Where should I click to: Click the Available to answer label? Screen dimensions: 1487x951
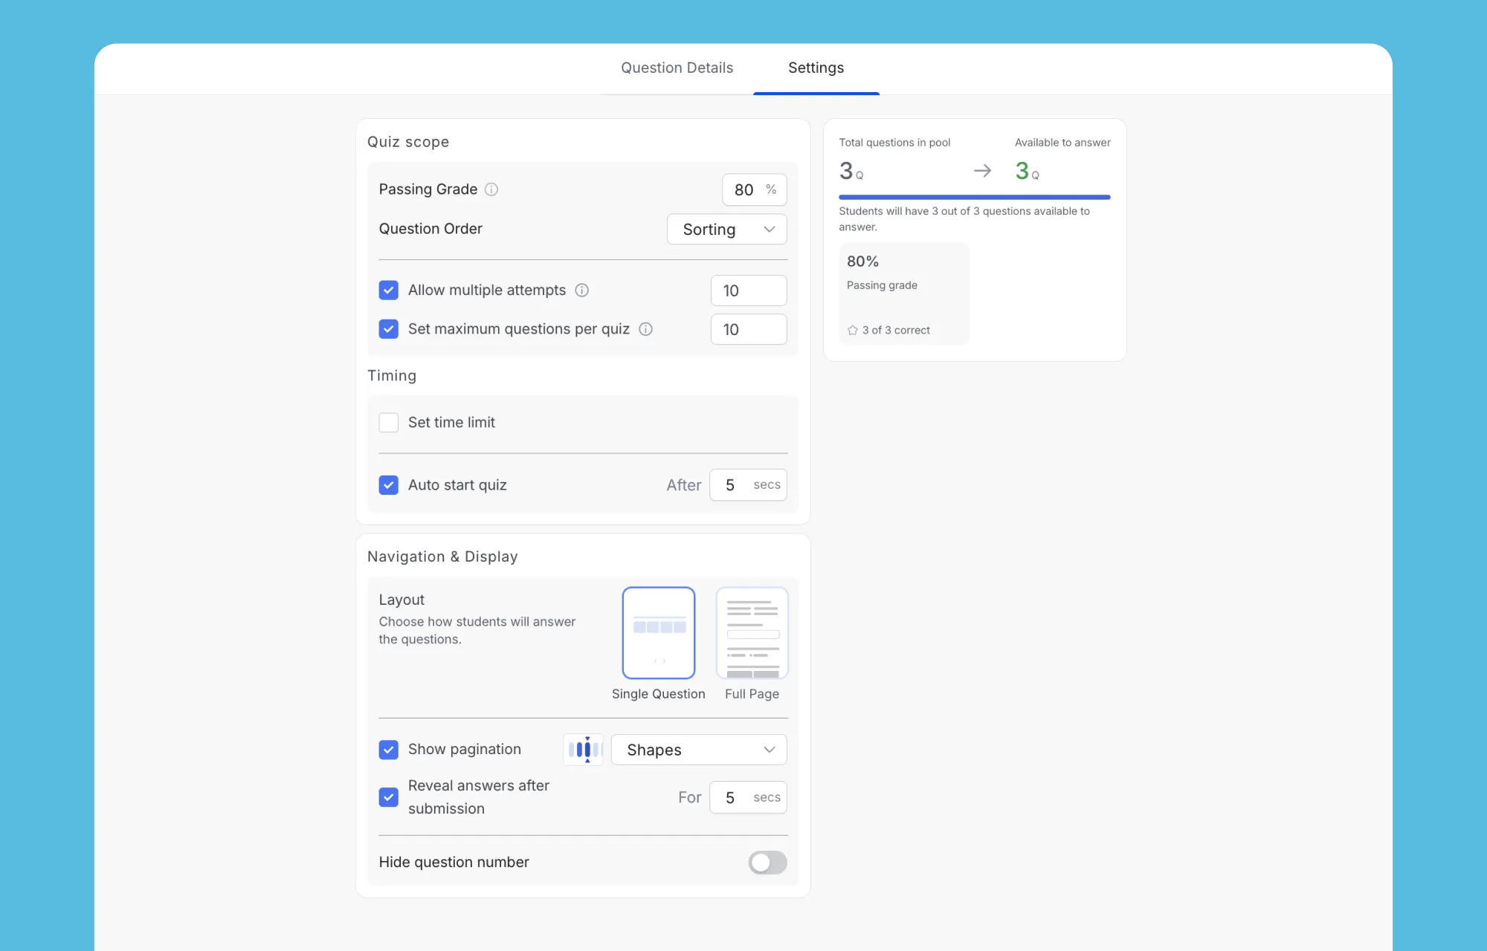click(1062, 143)
